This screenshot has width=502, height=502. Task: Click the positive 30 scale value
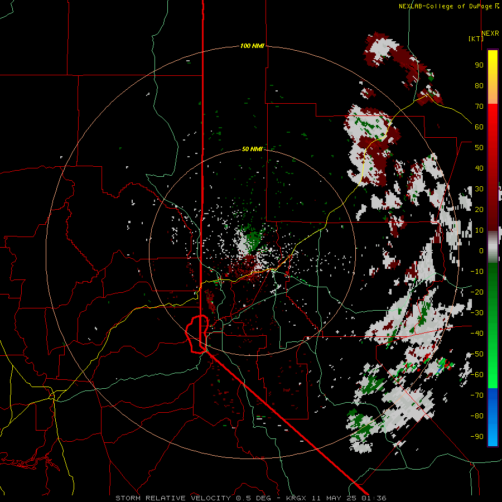[x=479, y=189]
